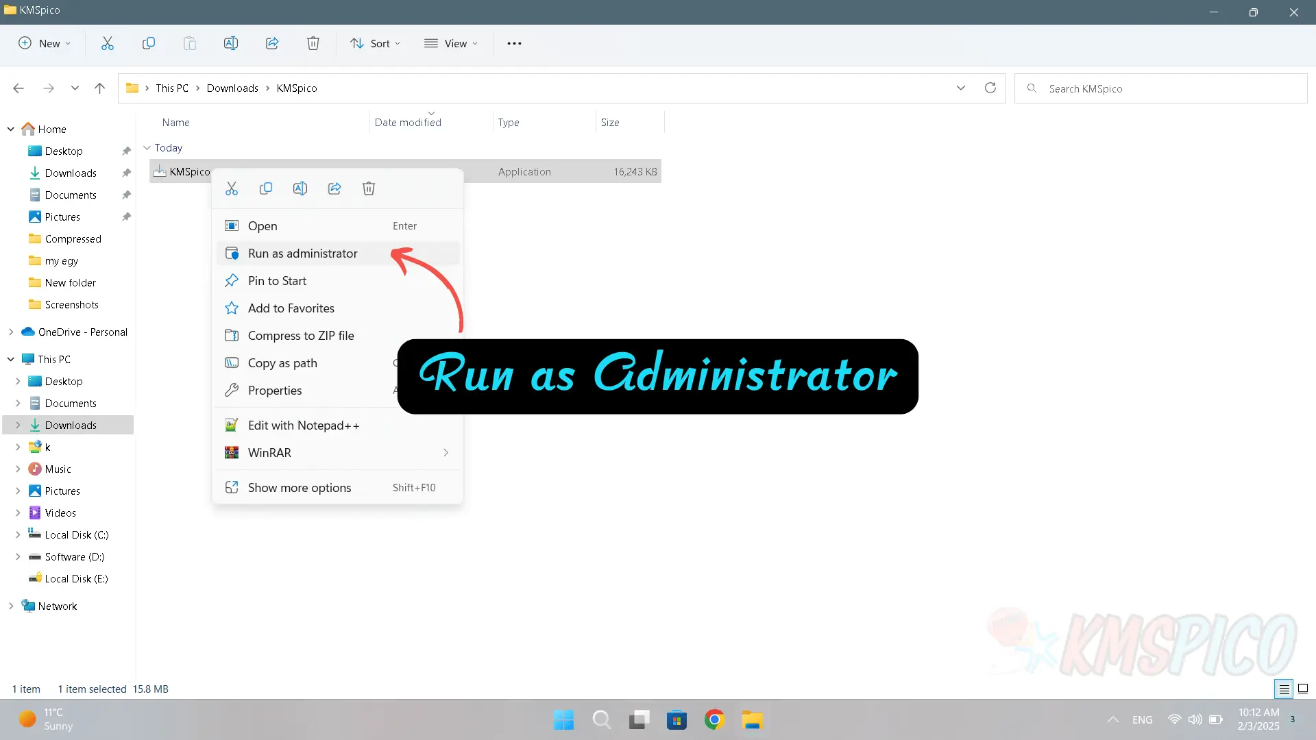Expand the address bar history dropdown
The height and width of the screenshot is (740, 1316).
[961, 88]
